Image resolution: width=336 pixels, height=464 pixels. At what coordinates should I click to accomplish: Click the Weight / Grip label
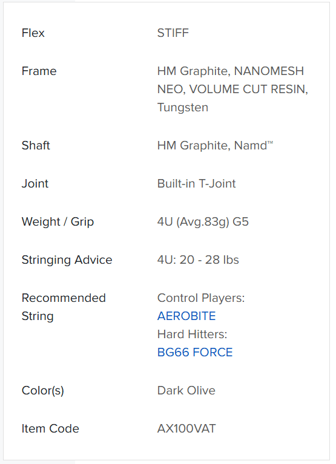pos(58,221)
